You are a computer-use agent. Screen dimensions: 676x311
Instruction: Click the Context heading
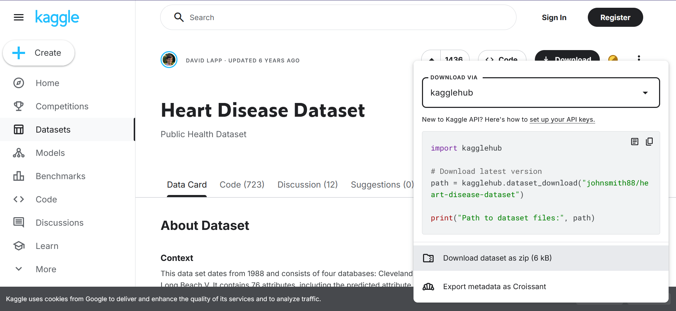click(177, 258)
